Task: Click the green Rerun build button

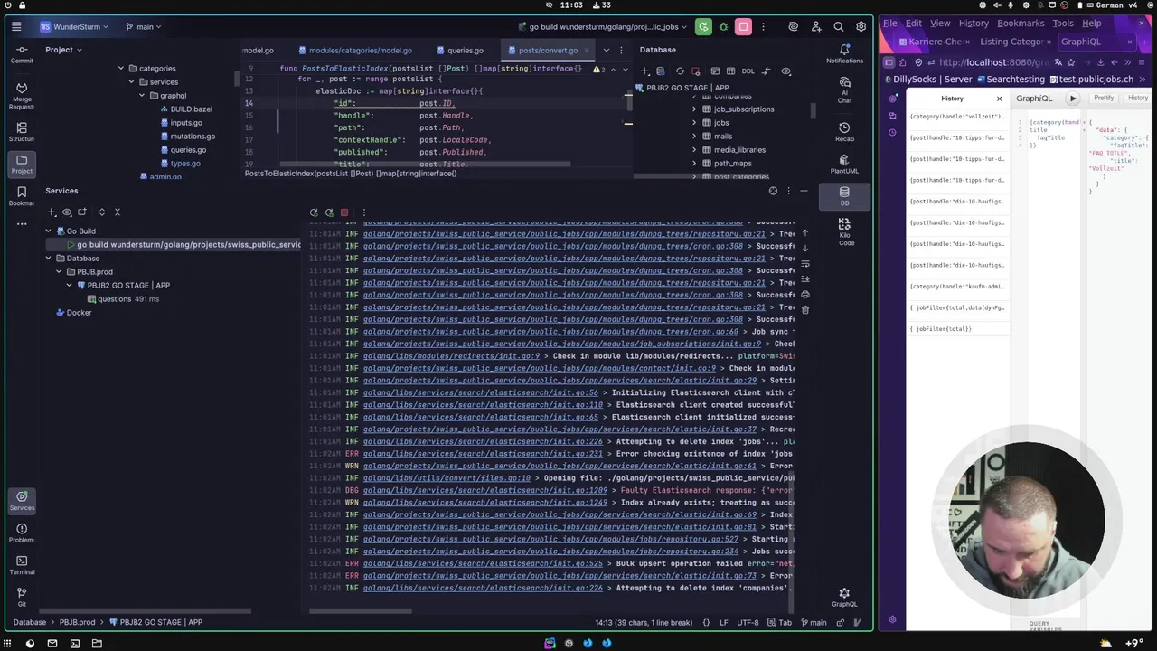Action: [703, 27]
